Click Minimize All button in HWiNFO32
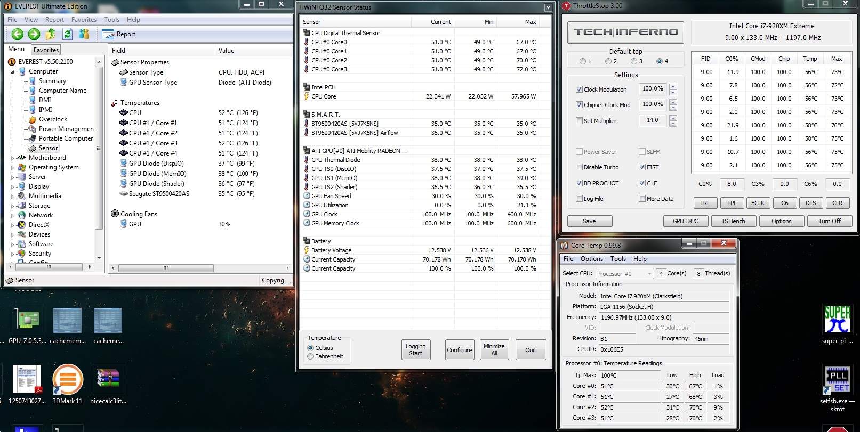Screen dimensions: 860x432 (494, 350)
